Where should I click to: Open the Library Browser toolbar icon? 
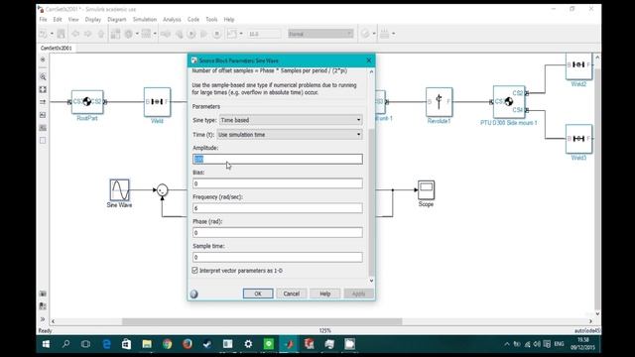(x=115, y=34)
